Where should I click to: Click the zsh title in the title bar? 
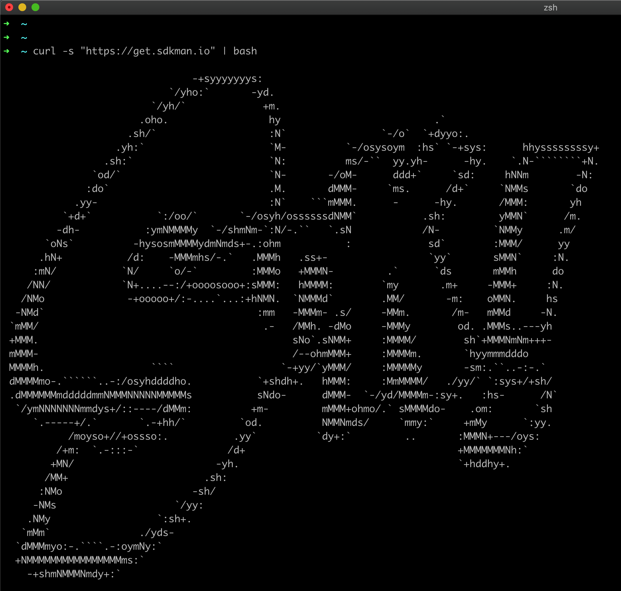pyautogui.click(x=550, y=7)
